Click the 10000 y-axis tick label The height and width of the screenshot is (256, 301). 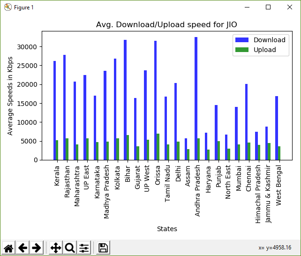[x=27, y=122]
